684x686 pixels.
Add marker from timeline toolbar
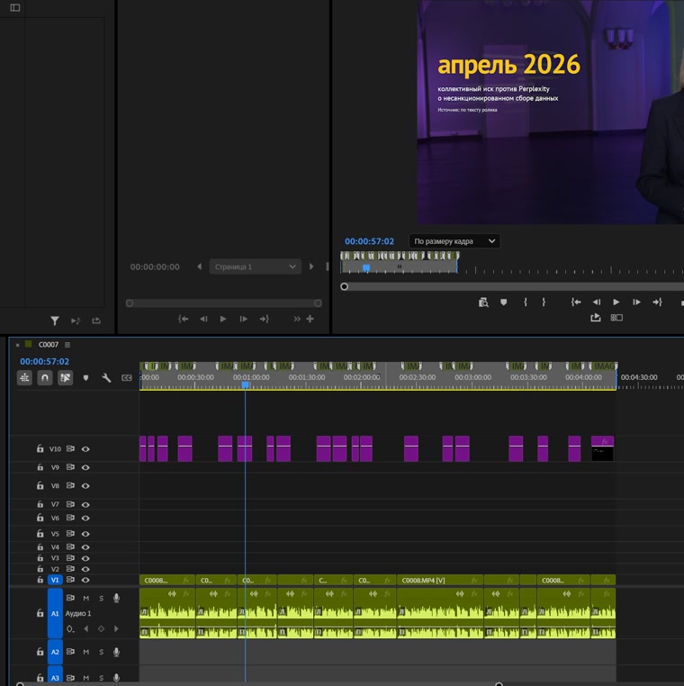point(85,378)
